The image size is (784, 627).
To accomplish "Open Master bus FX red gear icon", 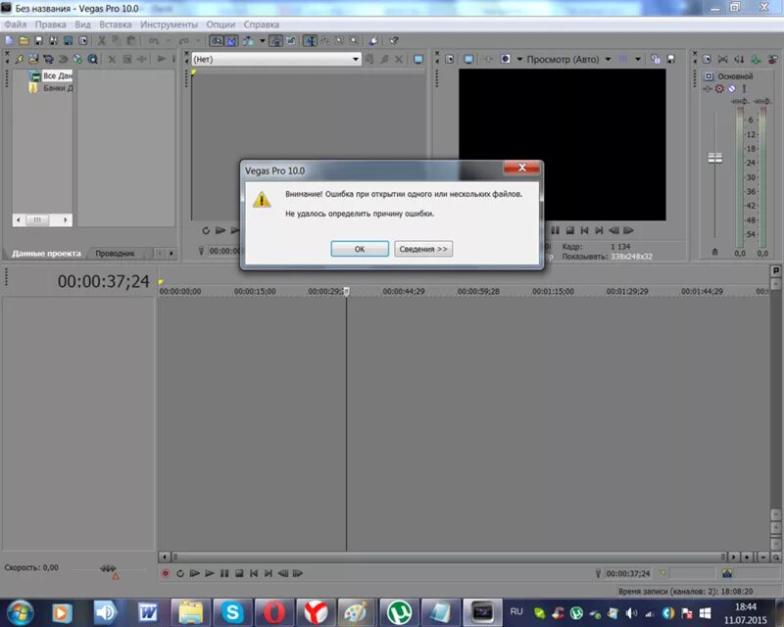I will pos(719,88).
